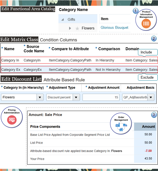This screenshot has height=171, width=158.
Task: Click the Comparison column header
Action: [x=109, y=49]
